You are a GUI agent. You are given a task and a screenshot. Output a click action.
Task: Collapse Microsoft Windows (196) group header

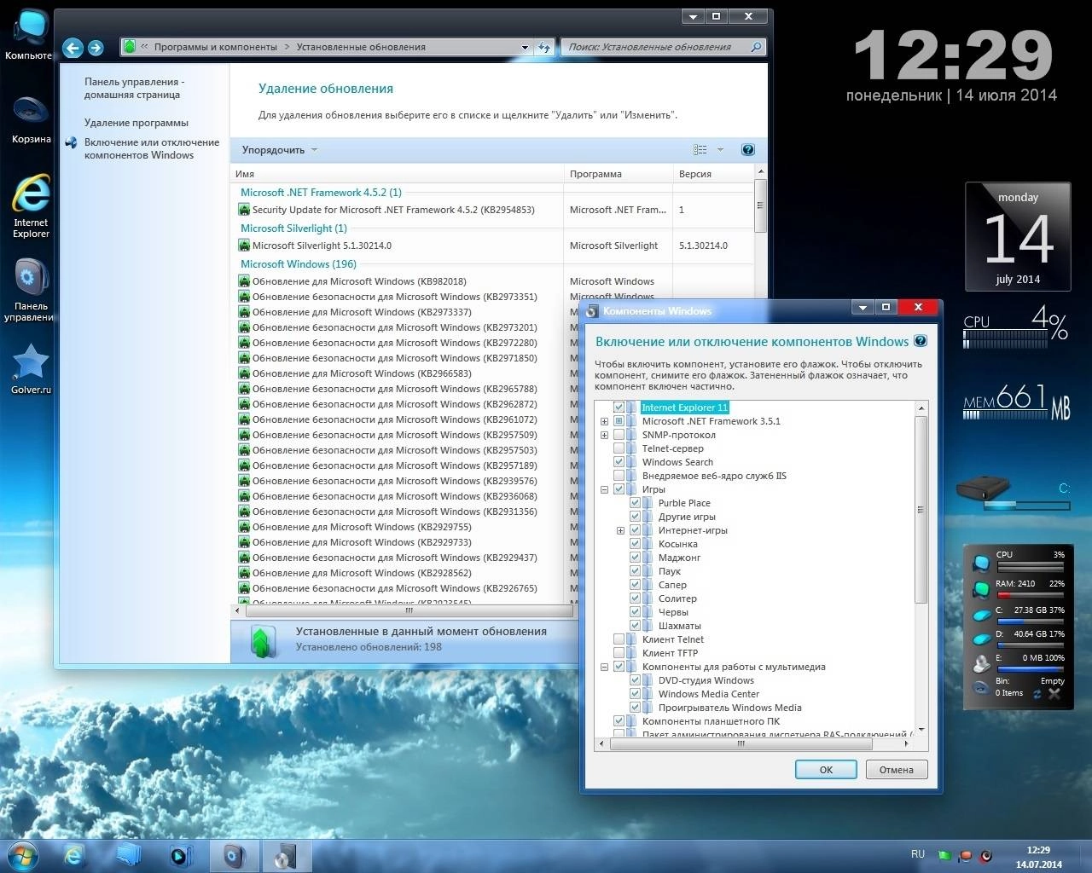pos(299,264)
